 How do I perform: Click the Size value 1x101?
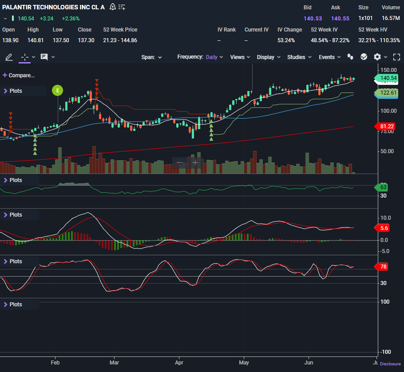365,18
